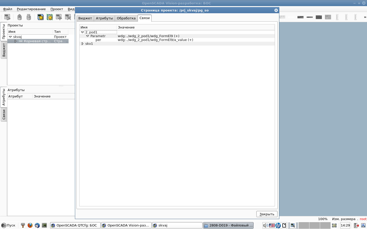The height and width of the screenshot is (229, 367).
Task: Click the load from database icon
Action: 19,17
